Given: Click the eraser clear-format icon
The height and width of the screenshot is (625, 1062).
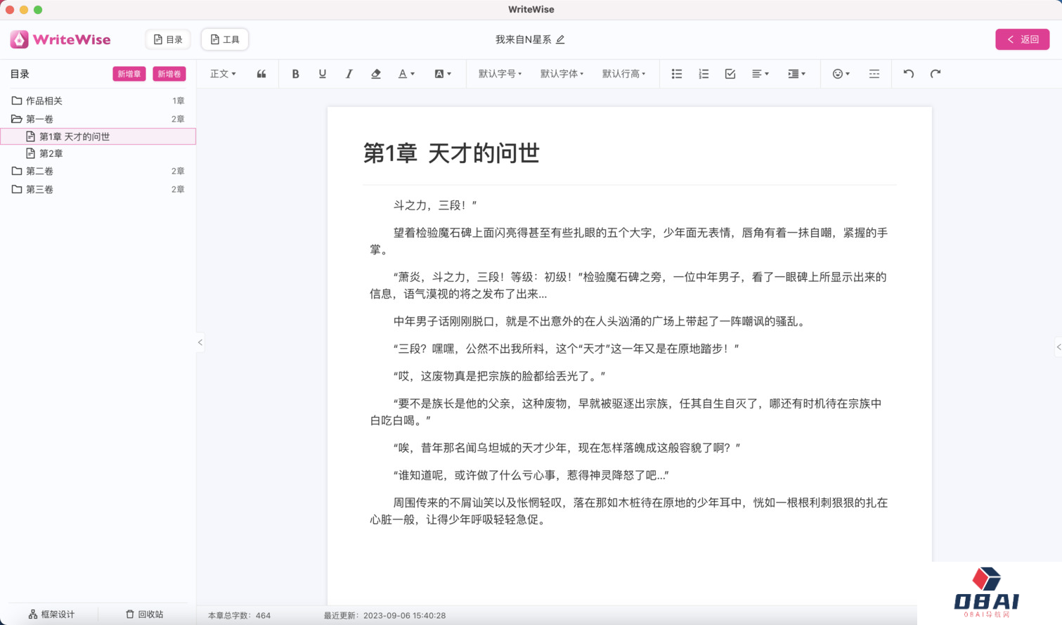Looking at the screenshot, I should tap(376, 74).
